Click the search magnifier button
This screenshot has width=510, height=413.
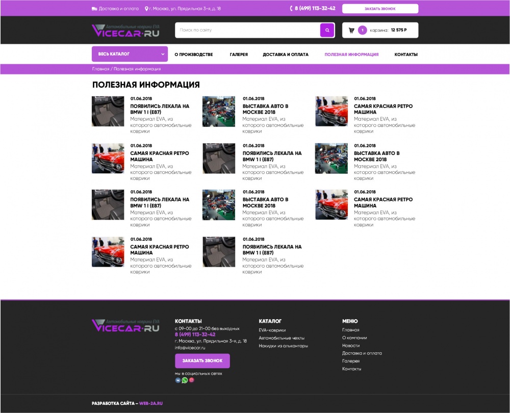[x=327, y=30]
